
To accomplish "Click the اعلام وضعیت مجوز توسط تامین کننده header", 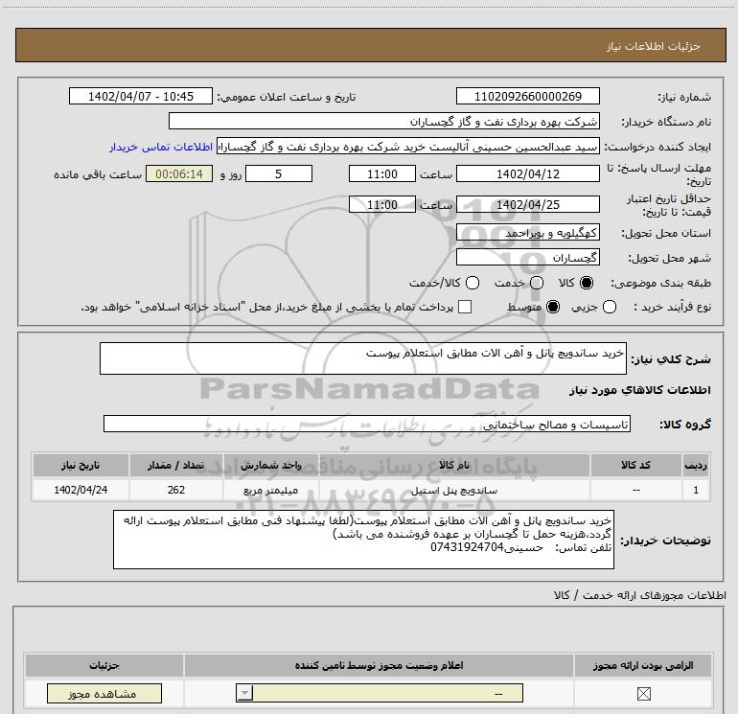I will [x=379, y=665].
